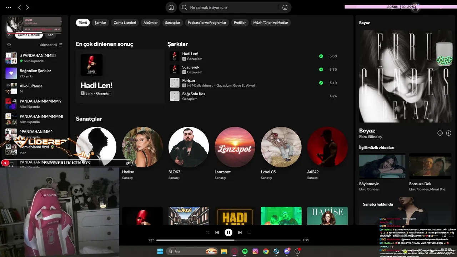This screenshot has height=257, width=457.
Task: Switch to the Sanatçılar filter tab
Action: [x=172, y=22]
